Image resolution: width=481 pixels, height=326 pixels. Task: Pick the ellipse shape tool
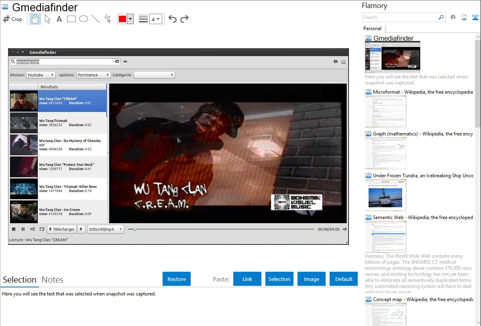tap(83, 19)
